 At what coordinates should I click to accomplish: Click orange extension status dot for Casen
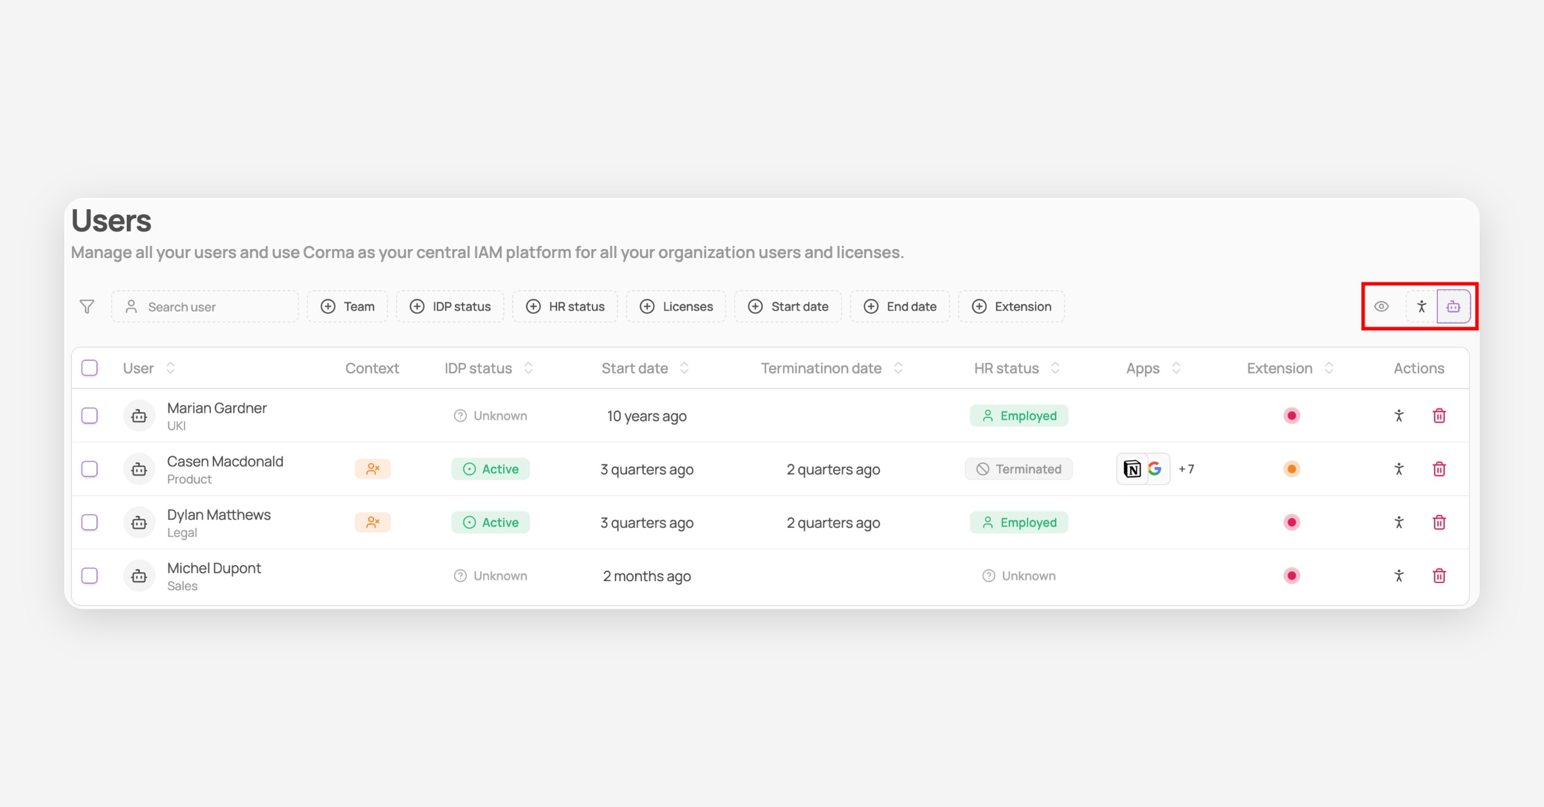[1291, 469]
